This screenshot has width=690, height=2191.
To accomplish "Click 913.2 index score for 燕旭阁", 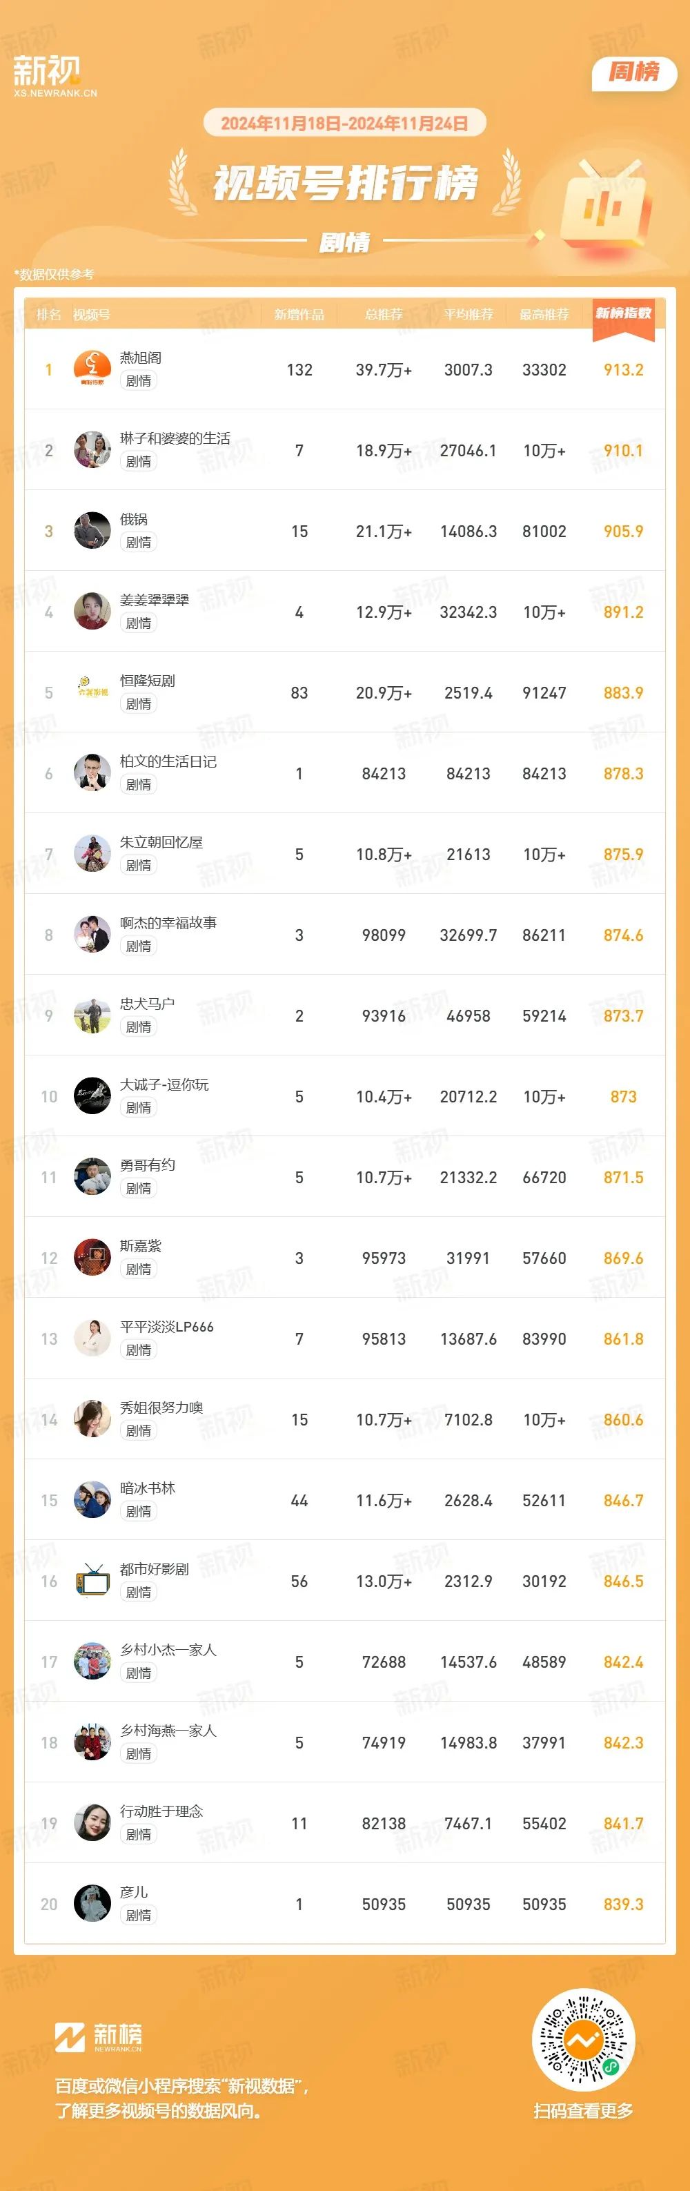I will coord(624,369).
